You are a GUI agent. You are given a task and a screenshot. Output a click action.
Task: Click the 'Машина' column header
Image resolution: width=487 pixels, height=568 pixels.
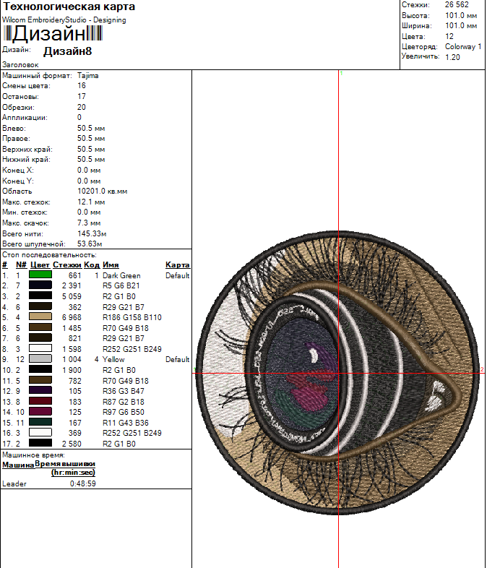tap(18, 465)
